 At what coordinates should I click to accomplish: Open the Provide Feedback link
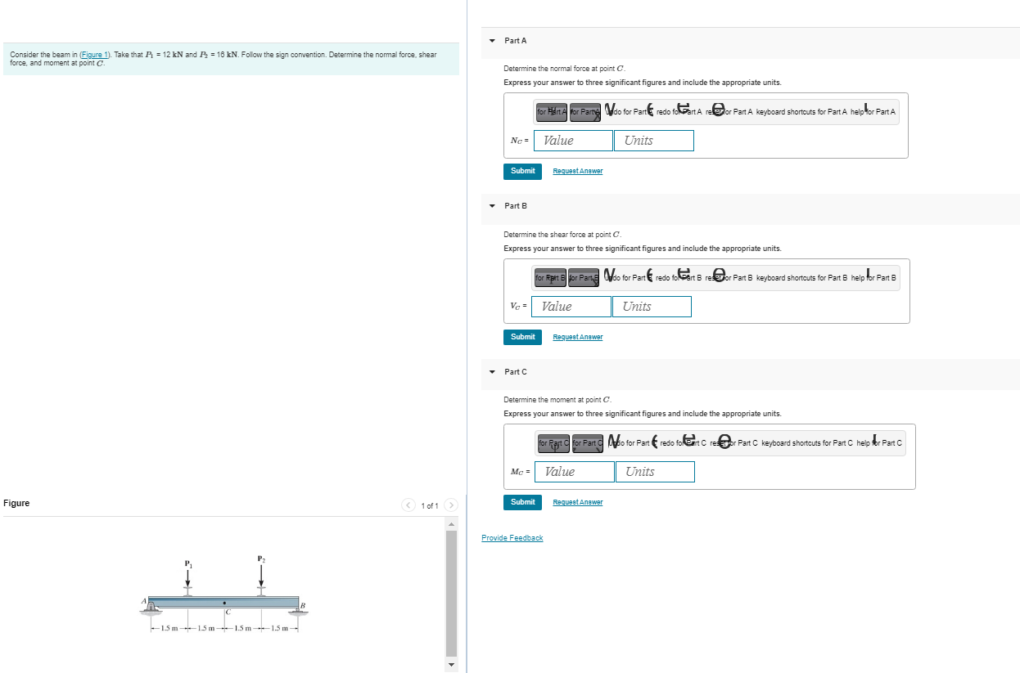pyautogui.click(x=512, y=538)
